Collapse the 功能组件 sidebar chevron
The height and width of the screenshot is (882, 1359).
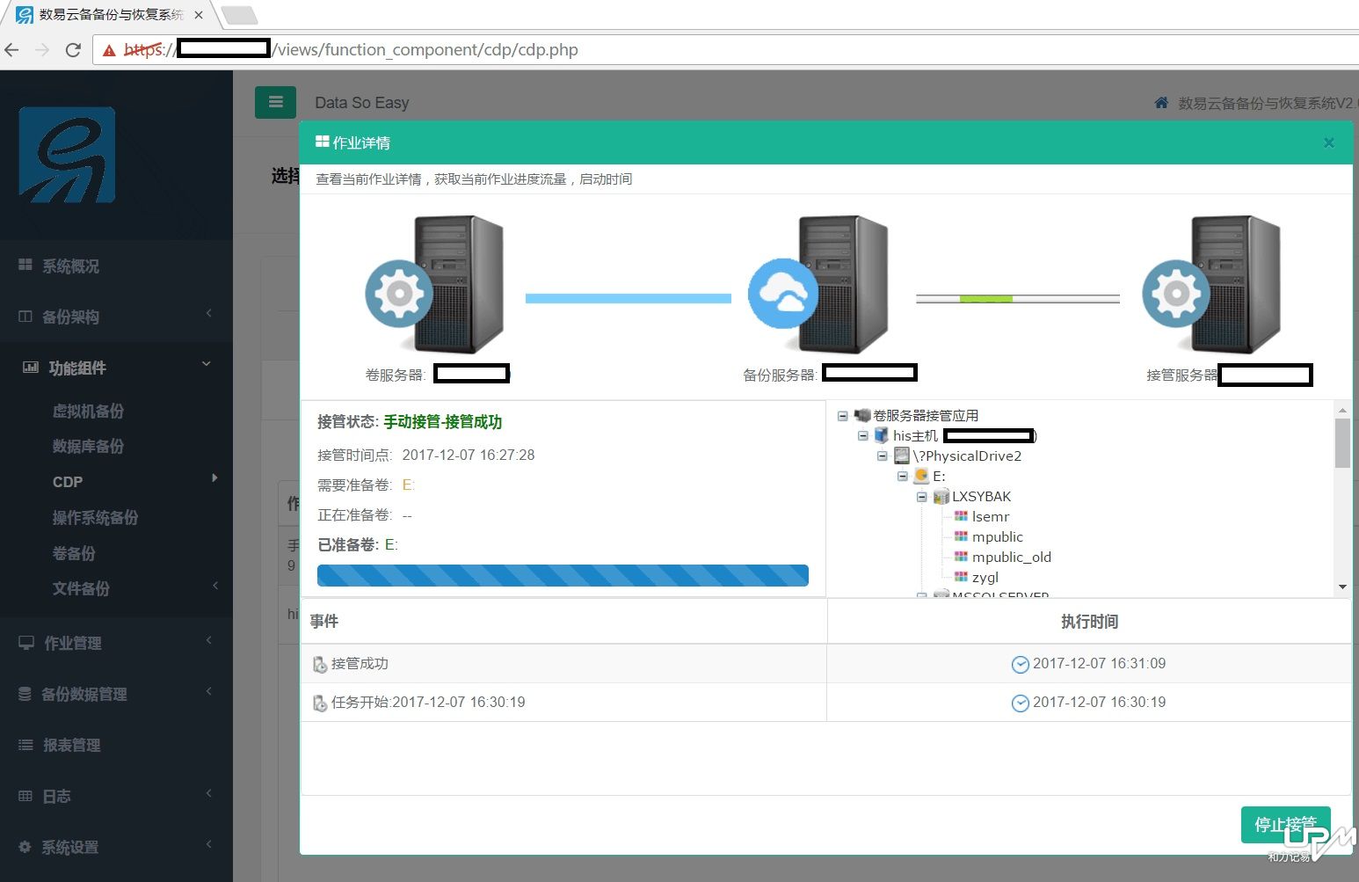(x=207, y=363)
